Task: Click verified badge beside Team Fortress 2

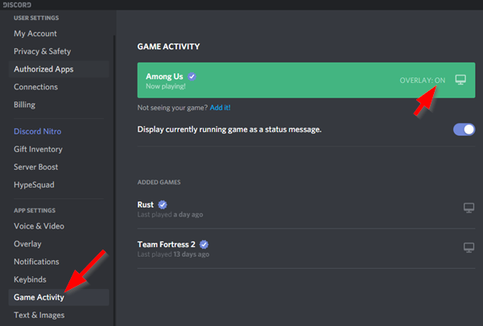Action: coord(204,245)
